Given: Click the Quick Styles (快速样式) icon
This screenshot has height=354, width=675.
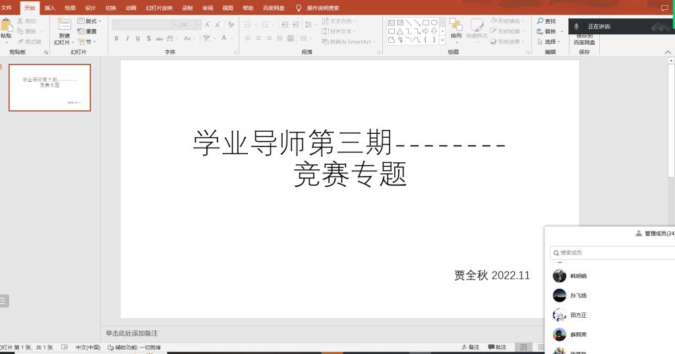Looking at the screenshot, I should 477,24.
